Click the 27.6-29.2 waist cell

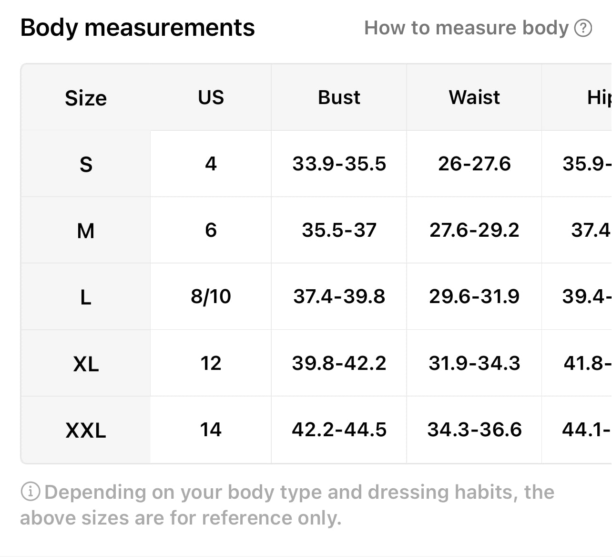click(x=474, y=231)
